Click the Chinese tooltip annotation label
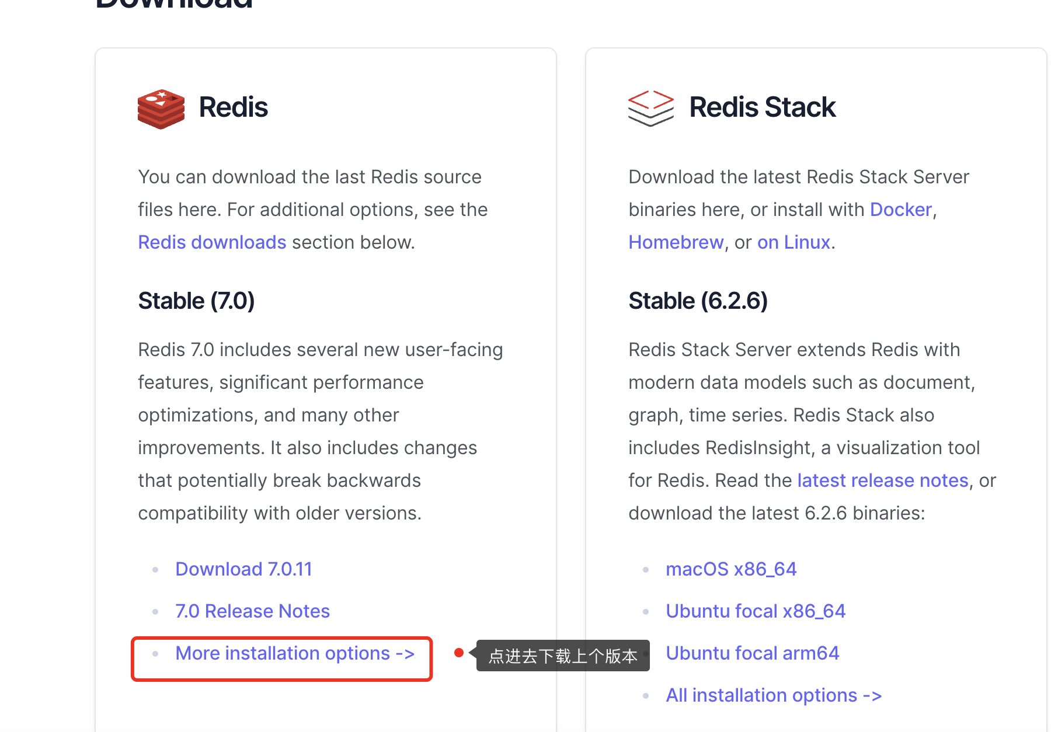The width and height of the screenshot is (1051, 732). pyautogui.click(x=563, y=656)
